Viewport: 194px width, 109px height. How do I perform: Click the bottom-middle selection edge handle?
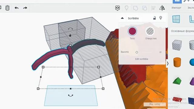click(71, 89)
